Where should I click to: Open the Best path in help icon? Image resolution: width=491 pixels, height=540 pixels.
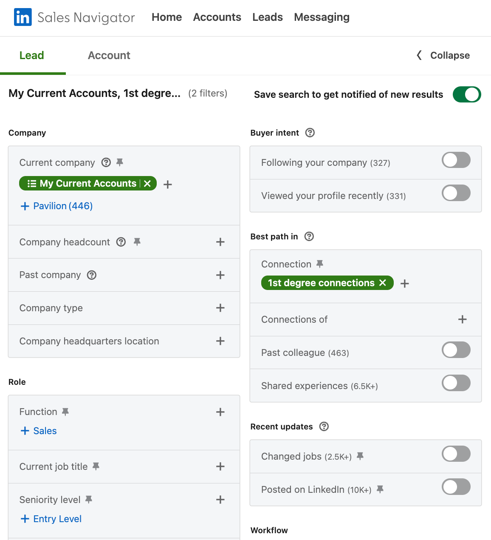click(x=309, y=236)
